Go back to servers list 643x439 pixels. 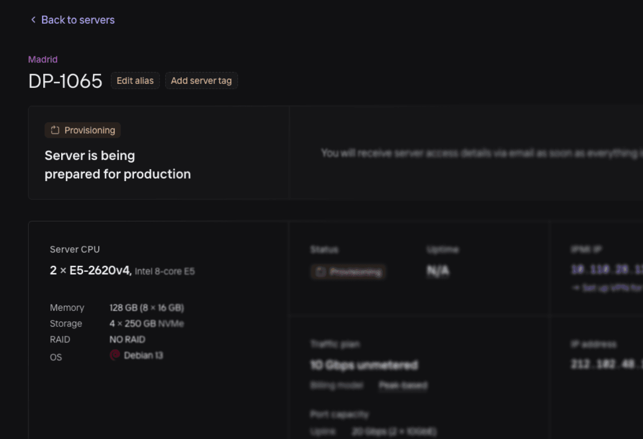click(x=78, y=20)
